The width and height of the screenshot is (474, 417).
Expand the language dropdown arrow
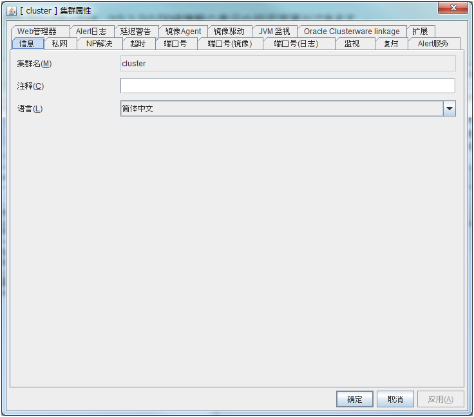450,108
